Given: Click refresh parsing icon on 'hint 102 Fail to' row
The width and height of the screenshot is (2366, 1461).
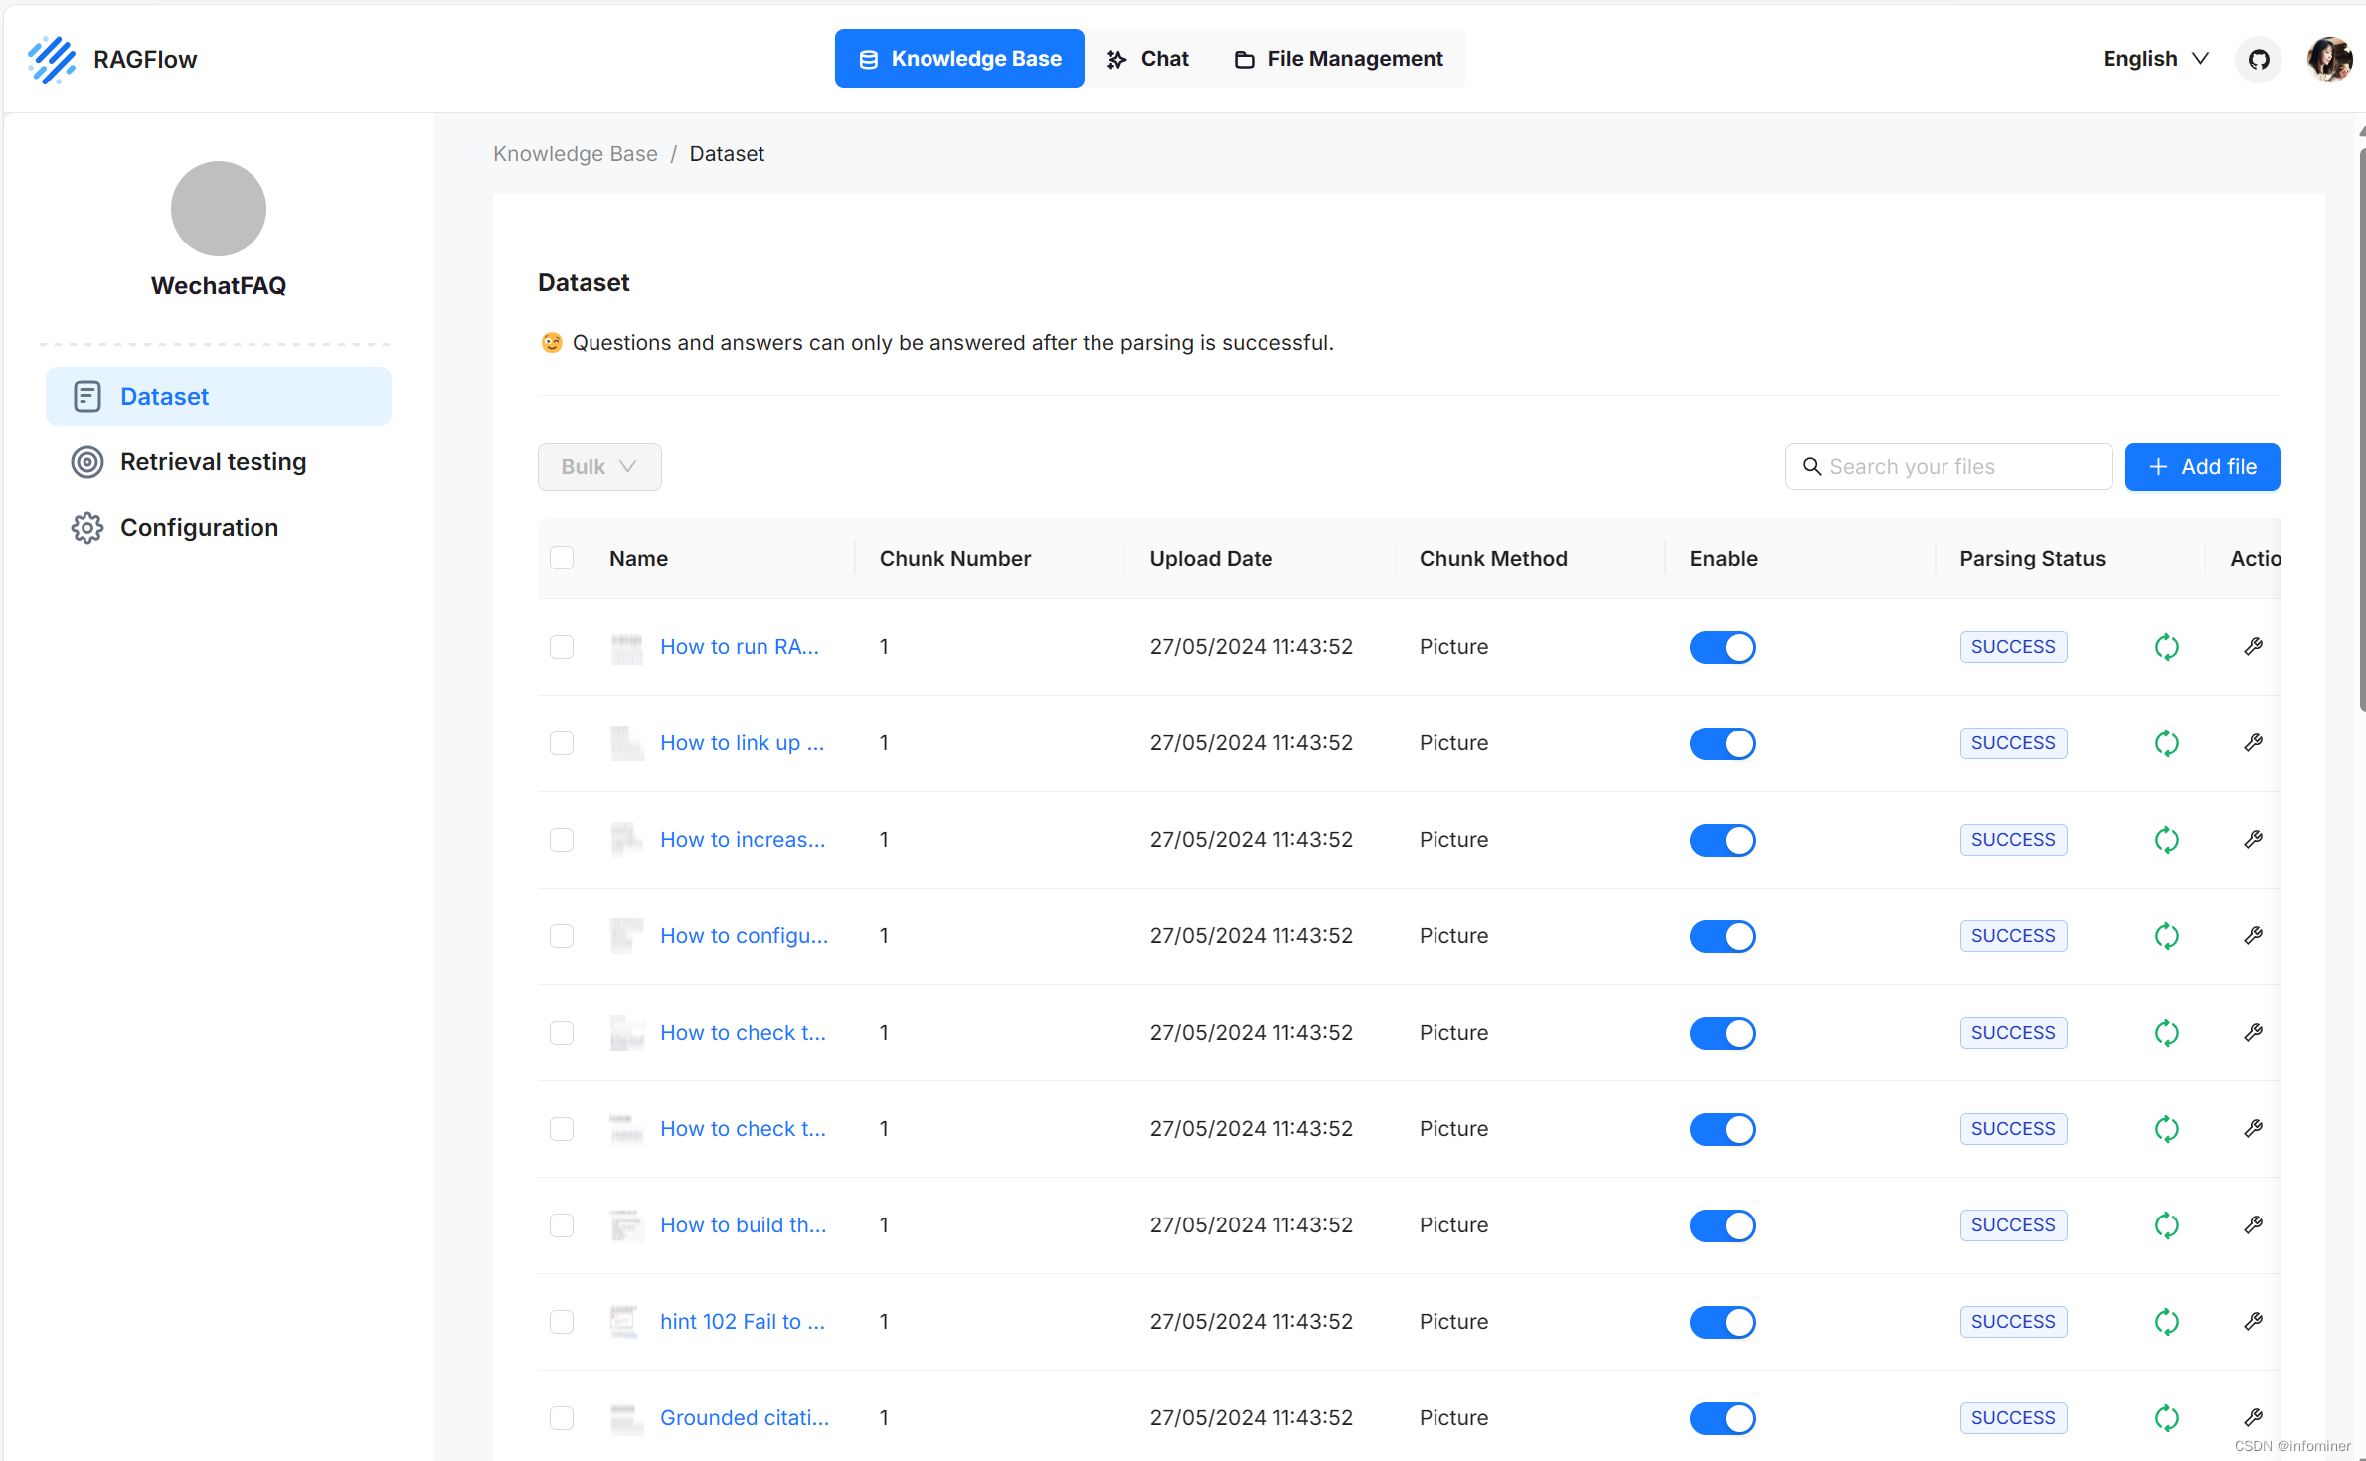Looking at the screenshot, I should tap(2166, 1322).
